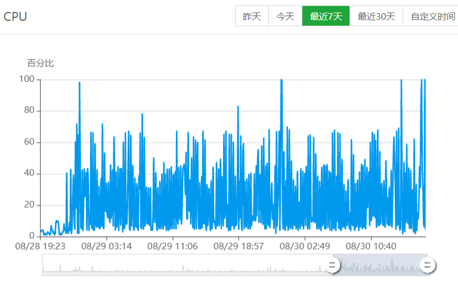The height and width of the screenshot is (287, 458).
Task: Click the 08/28 19:23 axis label
Action: pyautogui.click(x=41, y=246)
